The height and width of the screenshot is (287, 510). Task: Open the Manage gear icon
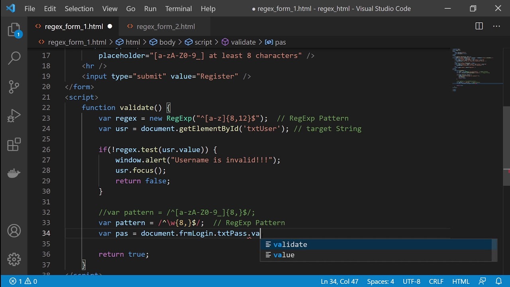tap(14, 259)
